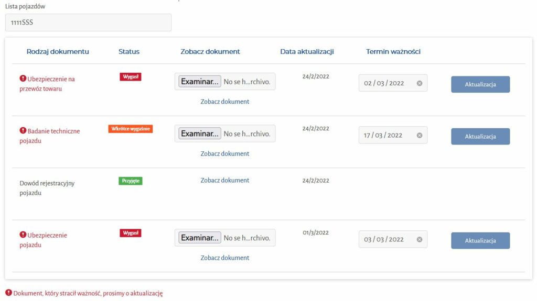The image size is (537, 301).
Task: Click Examinar for Ubezpieczenie na przewóz towaru
Action: (x=200, y=82)
